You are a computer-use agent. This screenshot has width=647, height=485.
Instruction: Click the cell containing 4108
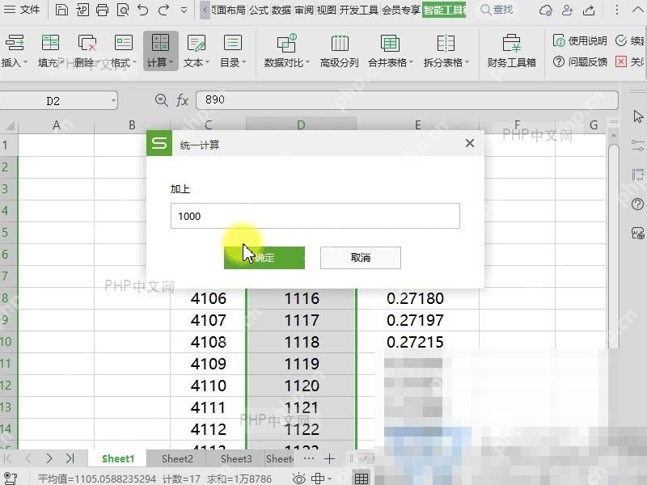pyautogui.click(x=209, y=342)
